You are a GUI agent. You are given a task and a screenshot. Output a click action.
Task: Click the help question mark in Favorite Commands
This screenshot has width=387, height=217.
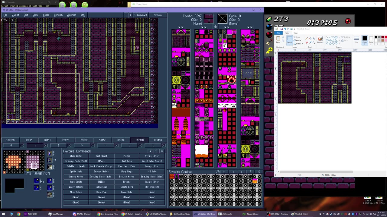(x=156, y=151)
